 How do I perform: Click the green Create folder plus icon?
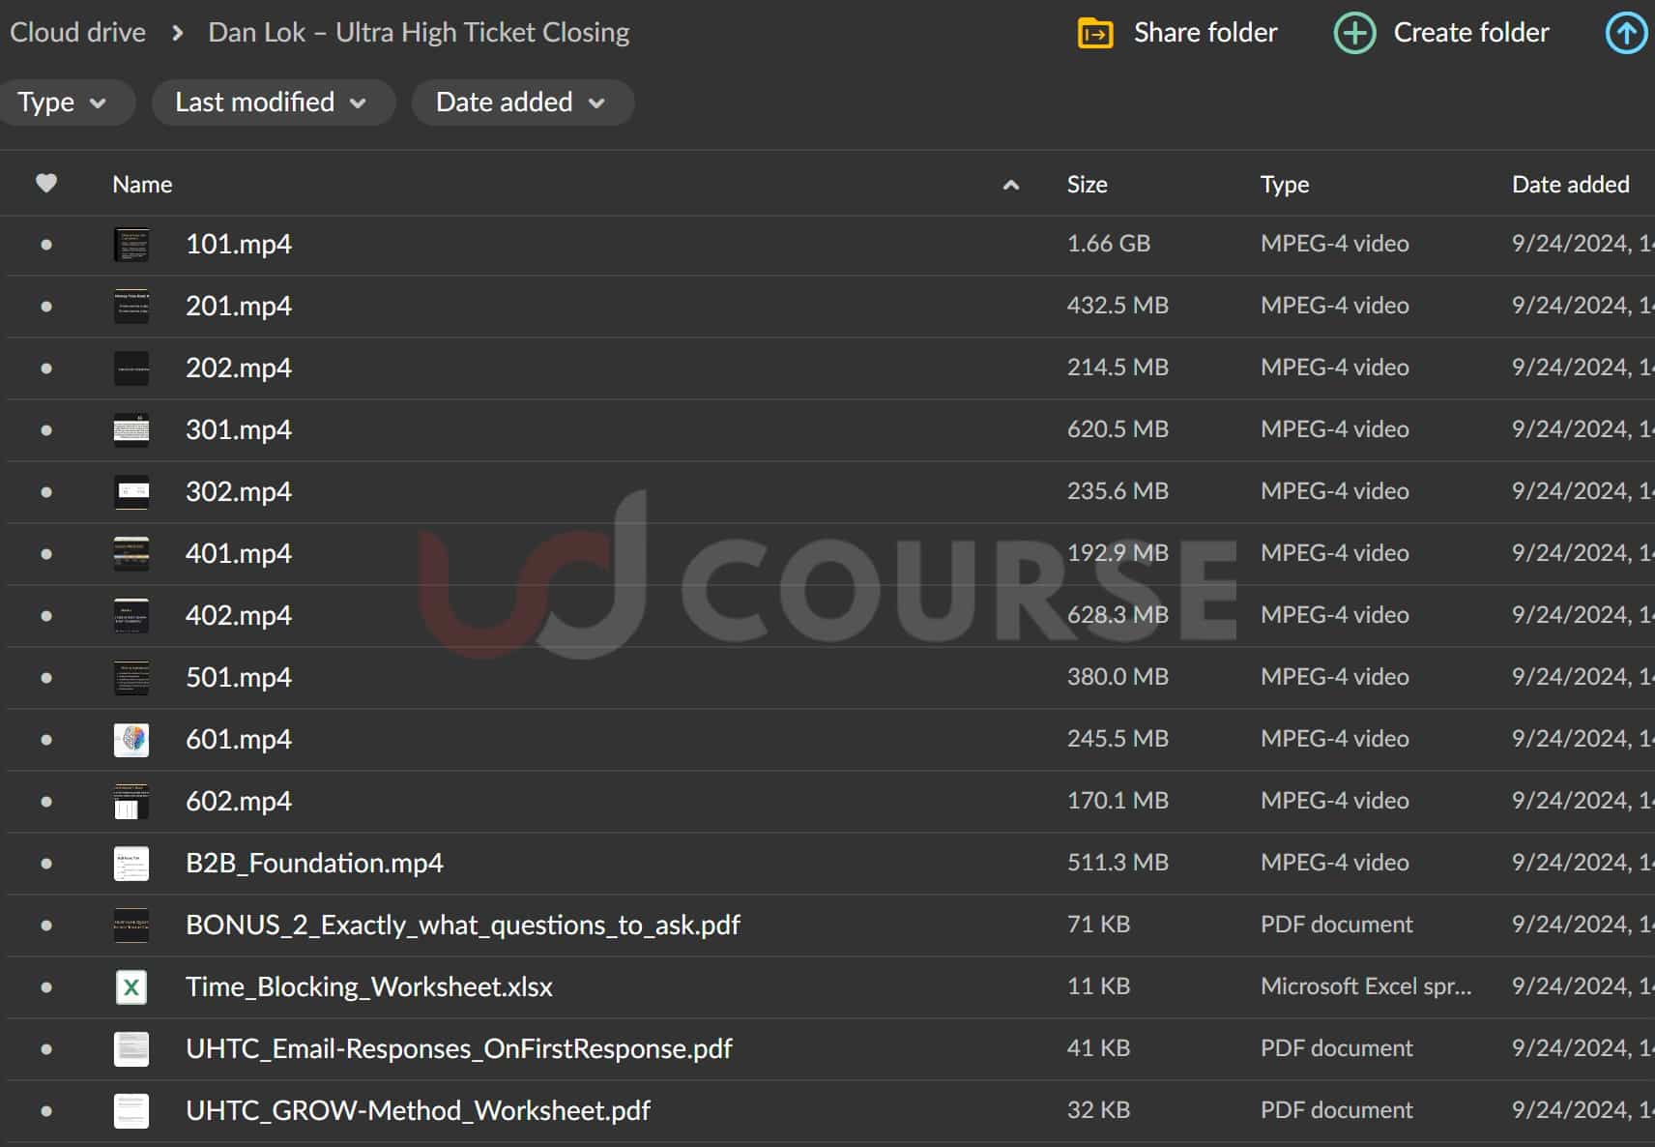[x=1354, y=33]
